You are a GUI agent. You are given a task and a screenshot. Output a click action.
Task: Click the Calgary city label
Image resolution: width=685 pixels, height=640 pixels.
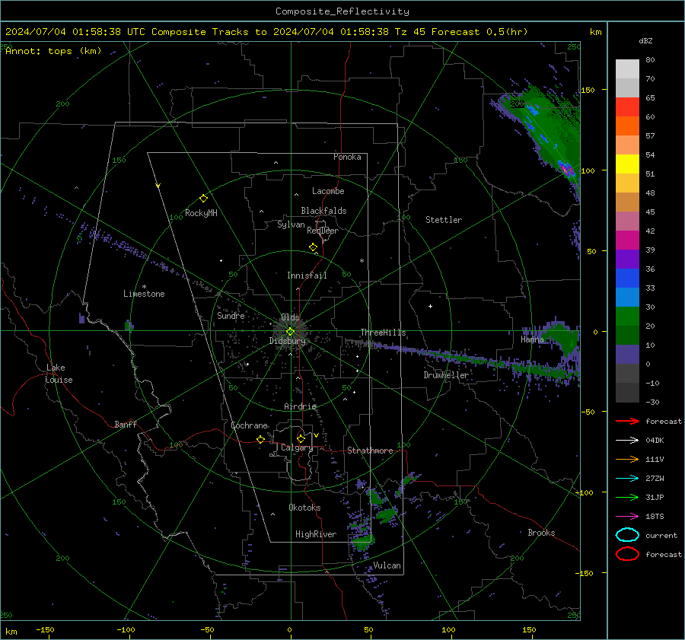(297, 447)
